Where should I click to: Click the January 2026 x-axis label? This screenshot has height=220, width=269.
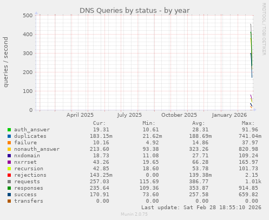click(x=229, y=115)
